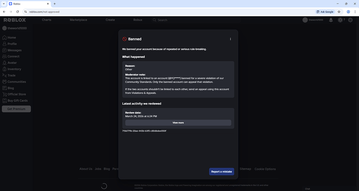Open the Home sidebar item
The width and height of the screenshot is (359, 191).
9,37
